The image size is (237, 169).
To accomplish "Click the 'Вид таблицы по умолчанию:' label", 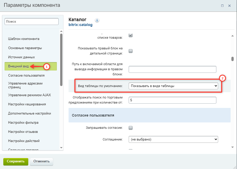I will pos(100,86).
